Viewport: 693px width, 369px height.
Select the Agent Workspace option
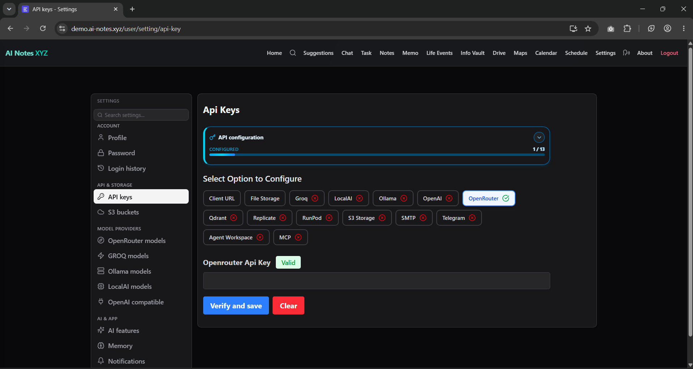(x=236, y=237)
